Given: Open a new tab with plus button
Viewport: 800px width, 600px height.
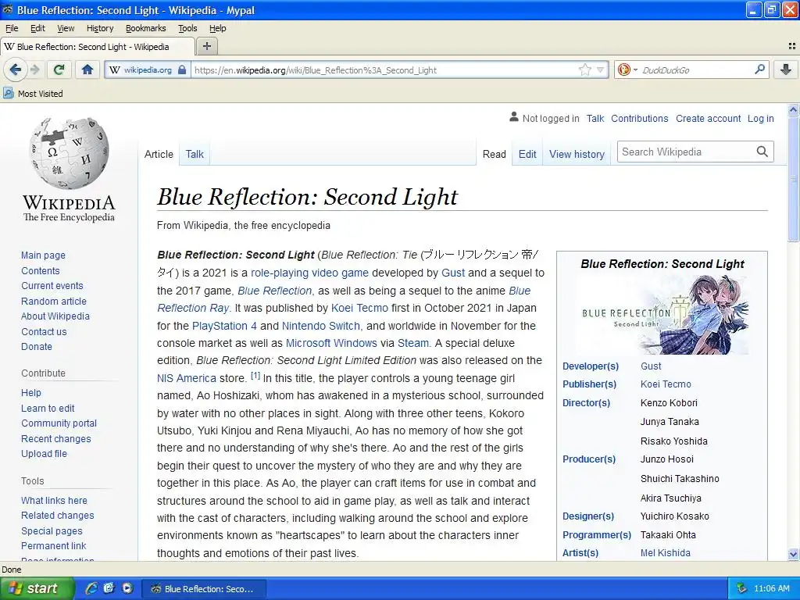Looking at the screenshot, I should tap(206, 46).
